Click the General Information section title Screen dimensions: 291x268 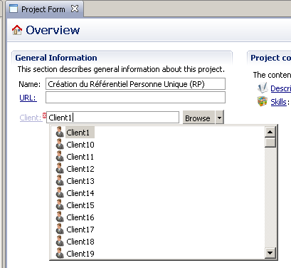click(x=56, y=58)
